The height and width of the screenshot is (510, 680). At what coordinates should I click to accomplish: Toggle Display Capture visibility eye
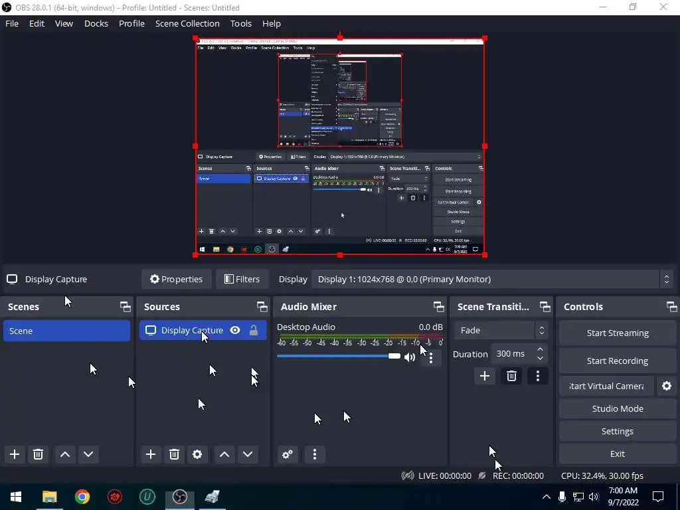235,331
